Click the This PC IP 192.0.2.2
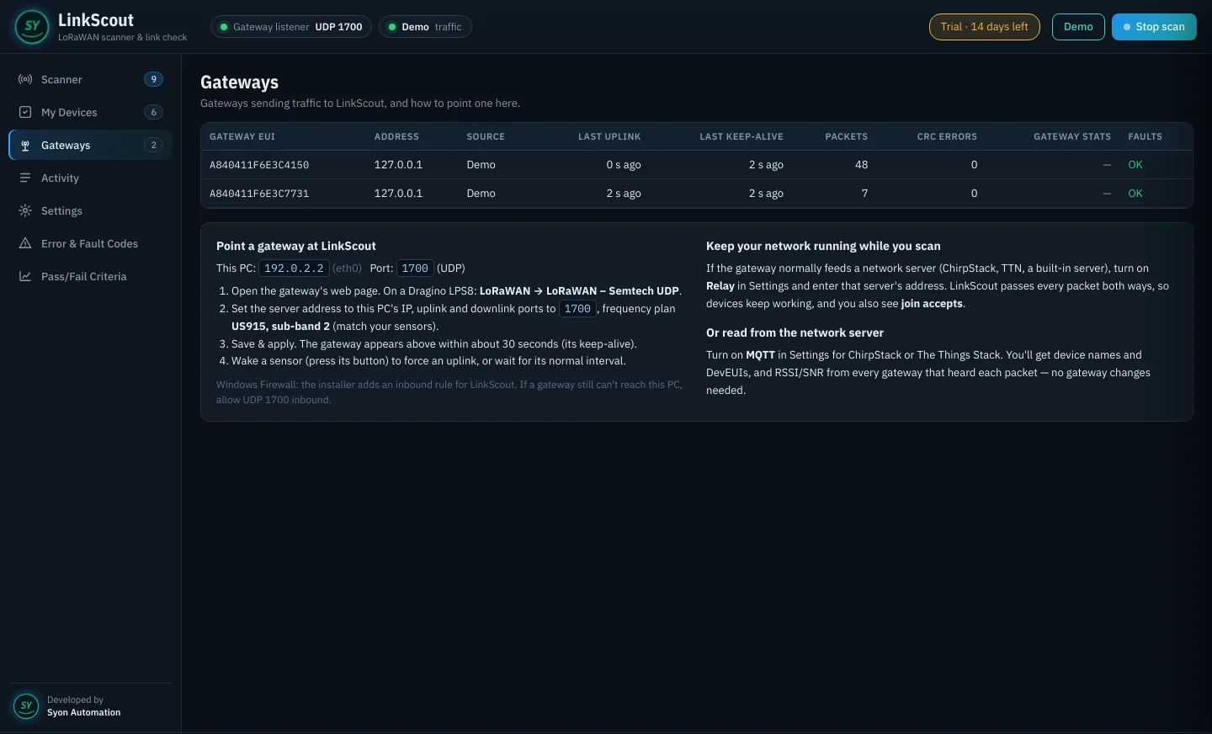 coord(294,269)
